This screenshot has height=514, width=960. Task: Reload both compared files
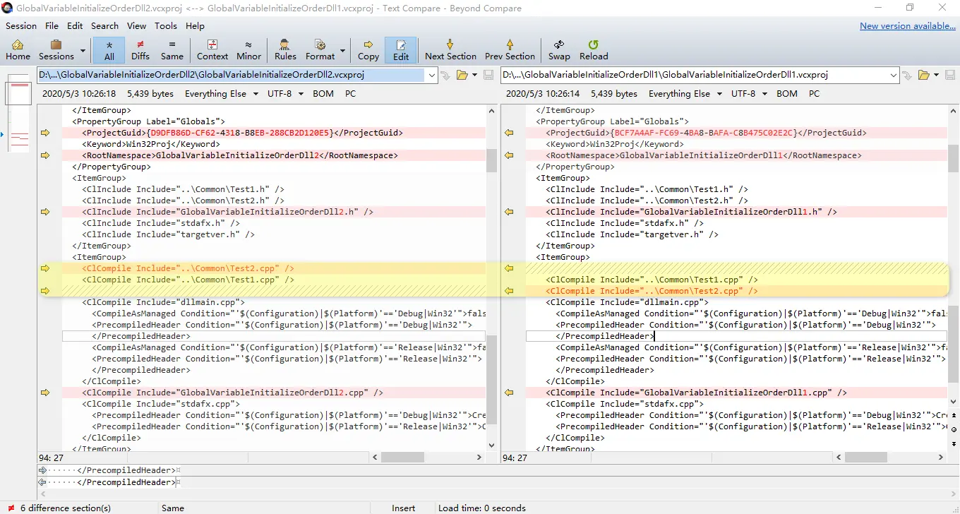pos(593,49)
